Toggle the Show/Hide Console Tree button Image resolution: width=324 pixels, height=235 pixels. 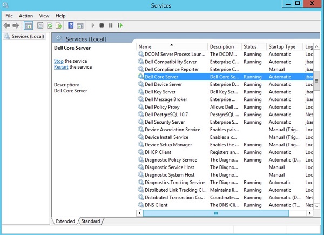[x=28, y=25]
